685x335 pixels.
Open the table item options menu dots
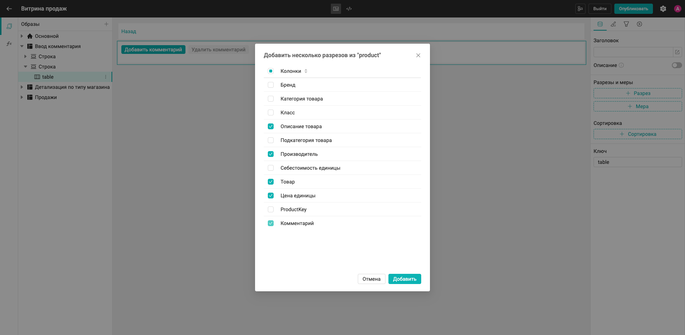pos(106,77)
